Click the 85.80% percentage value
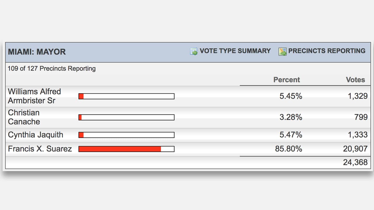This screenshot has height=210, width=374. (288, 149)
